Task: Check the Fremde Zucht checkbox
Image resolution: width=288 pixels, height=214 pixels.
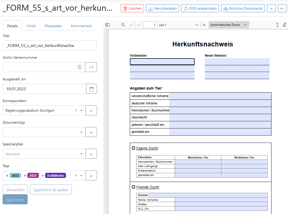Action: (x=133, y=187)
